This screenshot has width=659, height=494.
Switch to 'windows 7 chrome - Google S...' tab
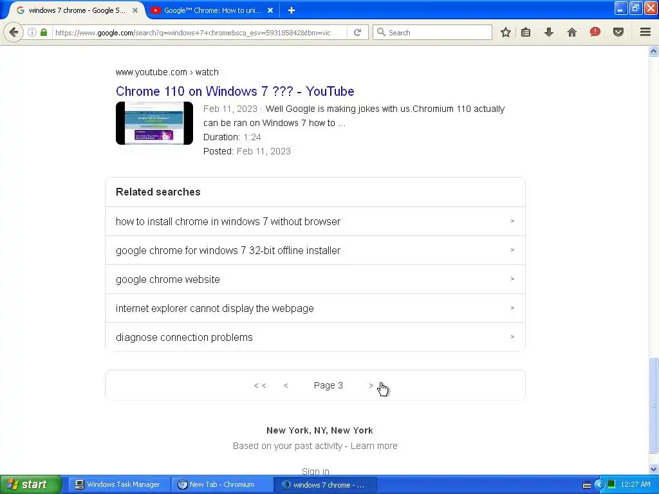77,10
